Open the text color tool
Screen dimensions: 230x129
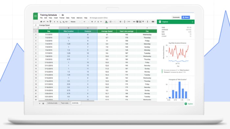click(101, 22)
